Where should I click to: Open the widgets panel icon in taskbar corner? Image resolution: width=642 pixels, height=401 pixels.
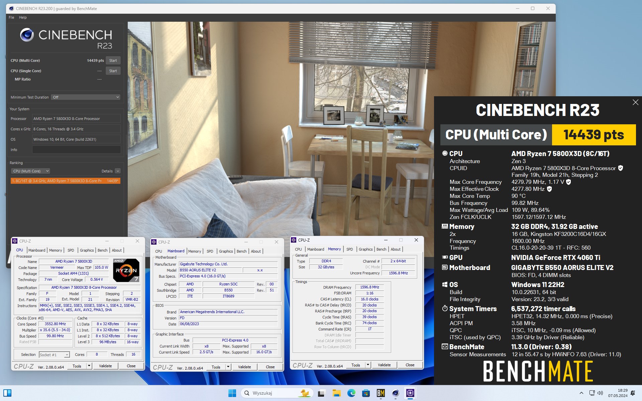coord(7,393)
